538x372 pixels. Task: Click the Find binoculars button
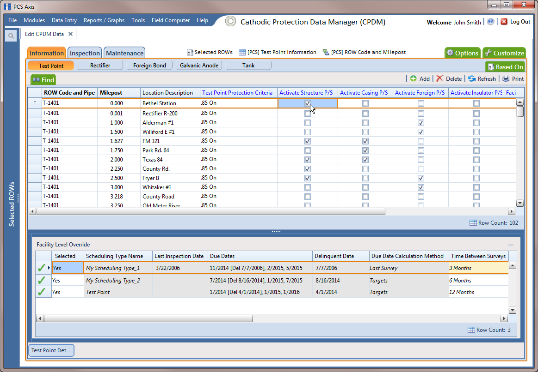[x=43, y=80]
